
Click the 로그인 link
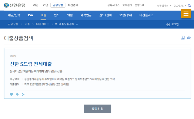(175, 24)
